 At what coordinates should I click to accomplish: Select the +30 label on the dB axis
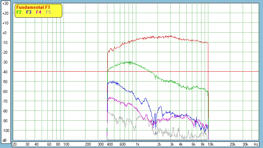click(x=5, y=4)
